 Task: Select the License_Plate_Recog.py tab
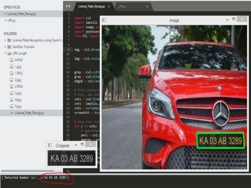(91, 6)
